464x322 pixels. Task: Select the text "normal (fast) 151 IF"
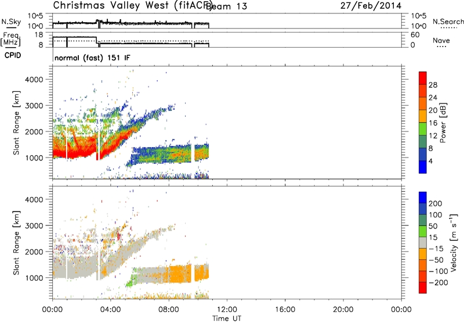pyautogui.click(x=92, y=58)
